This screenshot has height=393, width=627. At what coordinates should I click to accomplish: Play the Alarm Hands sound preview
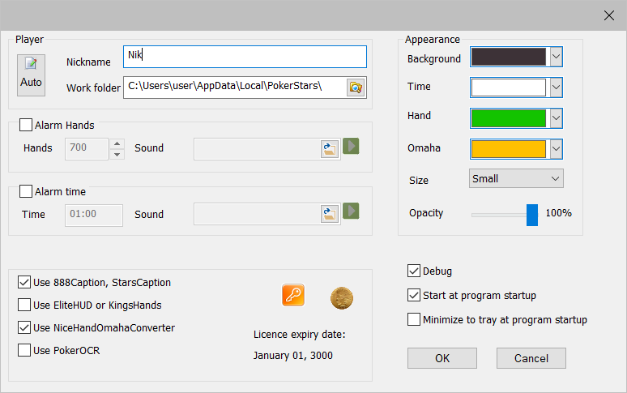pyautogui.click(x=351, y=147)
